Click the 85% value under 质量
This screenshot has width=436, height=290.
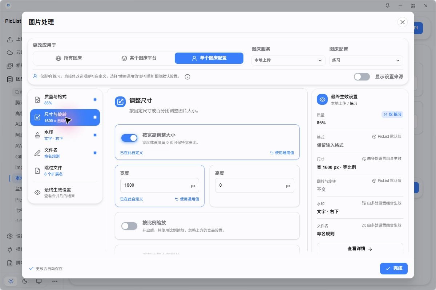point(321,123)
